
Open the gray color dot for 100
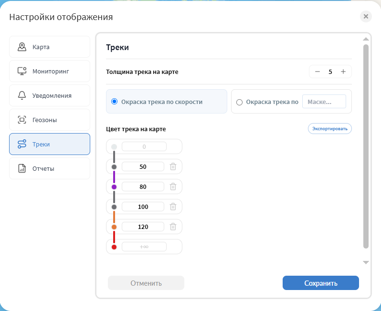(114, 207)
